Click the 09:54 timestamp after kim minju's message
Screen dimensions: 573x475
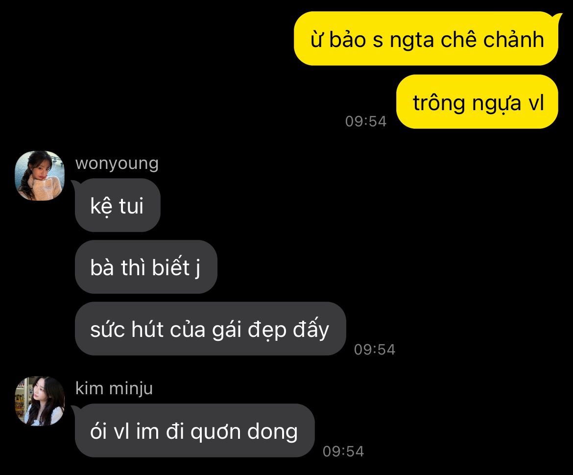(x=343, y=451)
